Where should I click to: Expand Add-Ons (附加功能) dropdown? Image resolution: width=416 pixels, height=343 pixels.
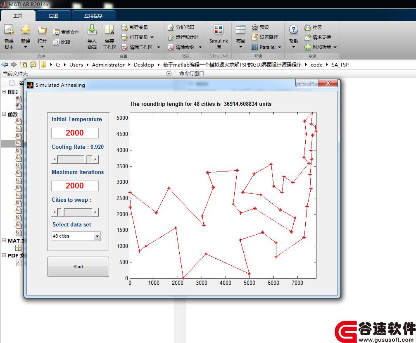coord(335,47)
